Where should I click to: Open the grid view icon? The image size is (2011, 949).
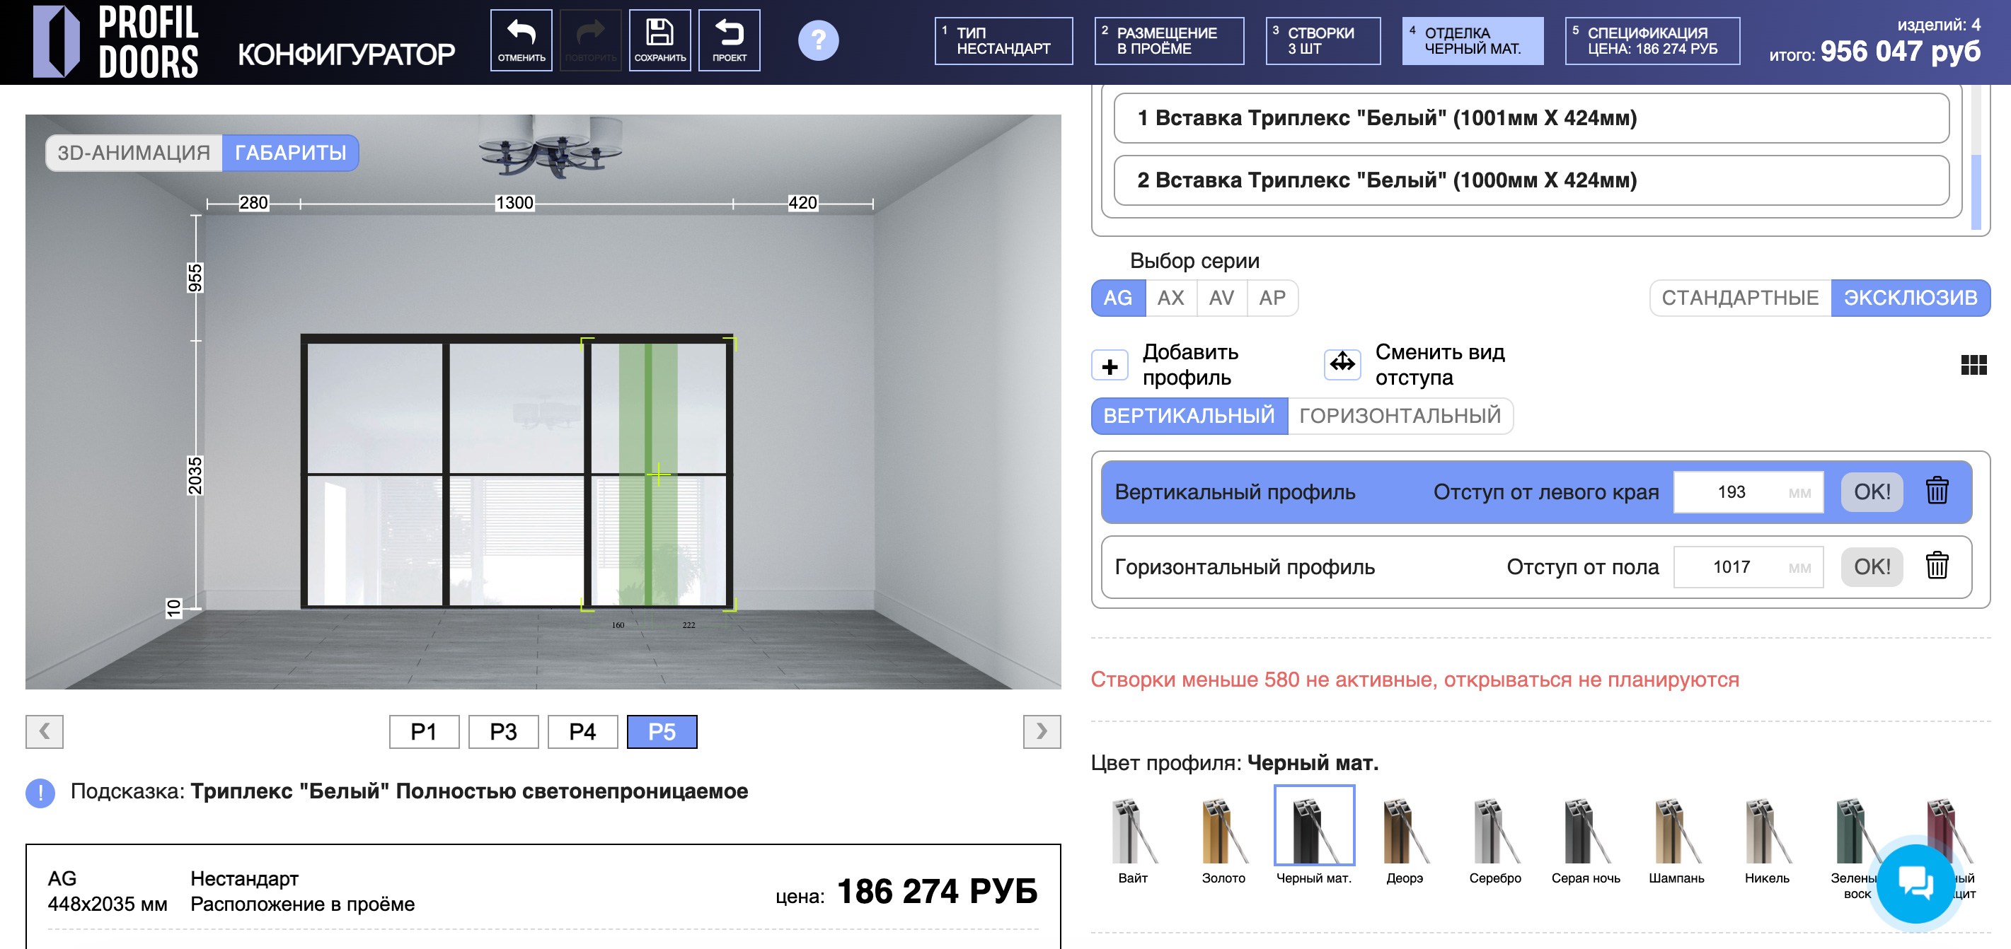click(x=1973, y=364)
